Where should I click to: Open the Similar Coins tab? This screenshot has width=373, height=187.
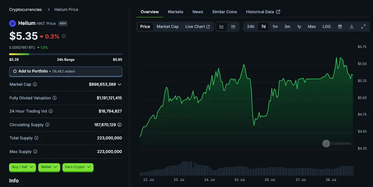[225, 12]
